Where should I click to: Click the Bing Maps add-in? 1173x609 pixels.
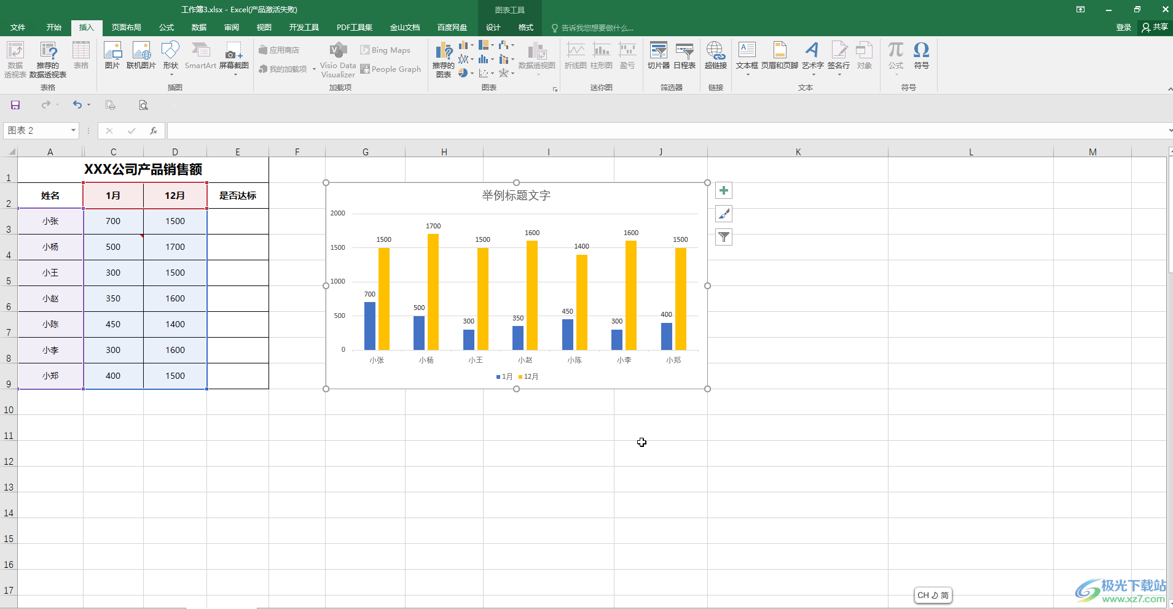(x=385, y=50)
